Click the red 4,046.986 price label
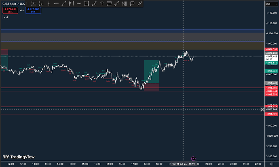 coord(271,88)
